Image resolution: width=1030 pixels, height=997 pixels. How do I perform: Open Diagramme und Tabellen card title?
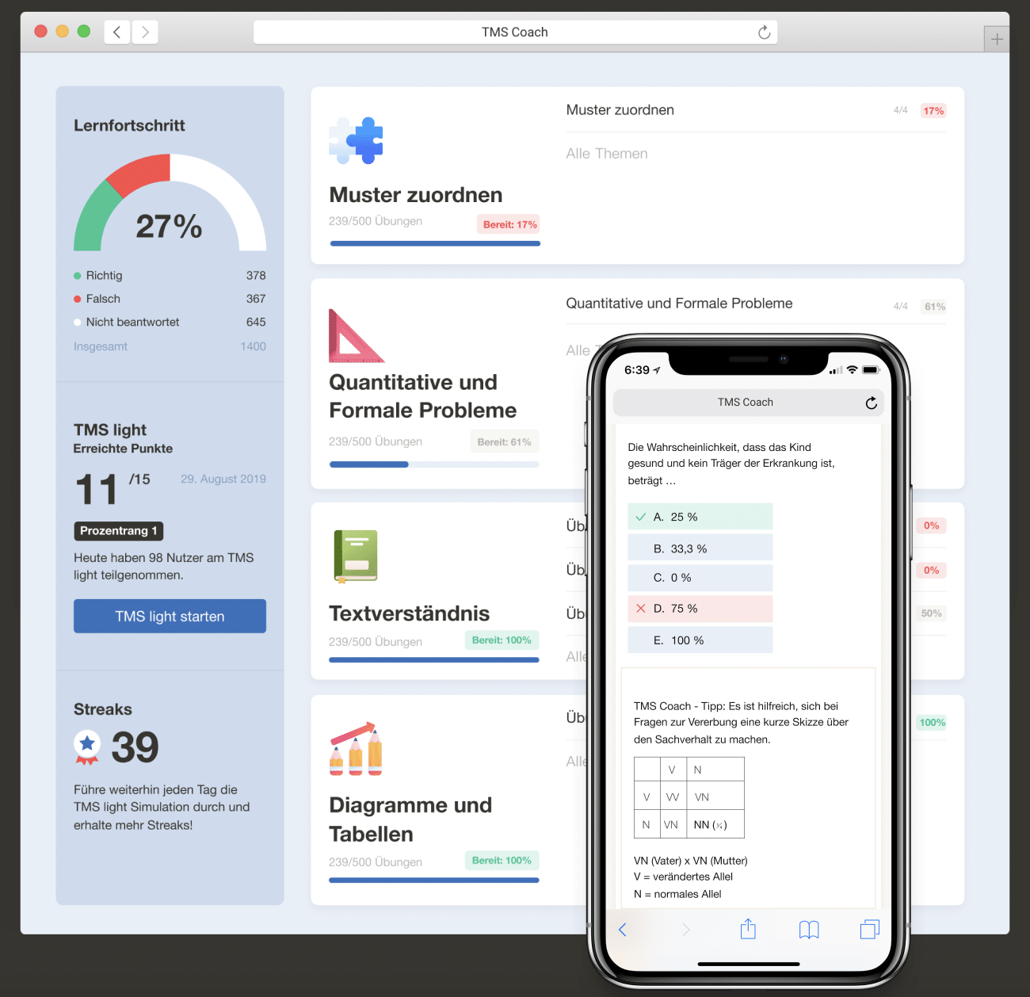click(x=410, y=819)
